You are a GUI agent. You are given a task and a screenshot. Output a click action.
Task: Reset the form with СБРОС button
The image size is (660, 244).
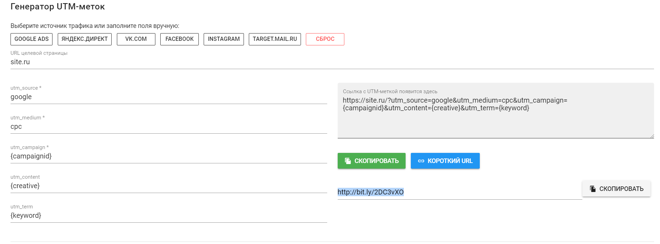325,39
